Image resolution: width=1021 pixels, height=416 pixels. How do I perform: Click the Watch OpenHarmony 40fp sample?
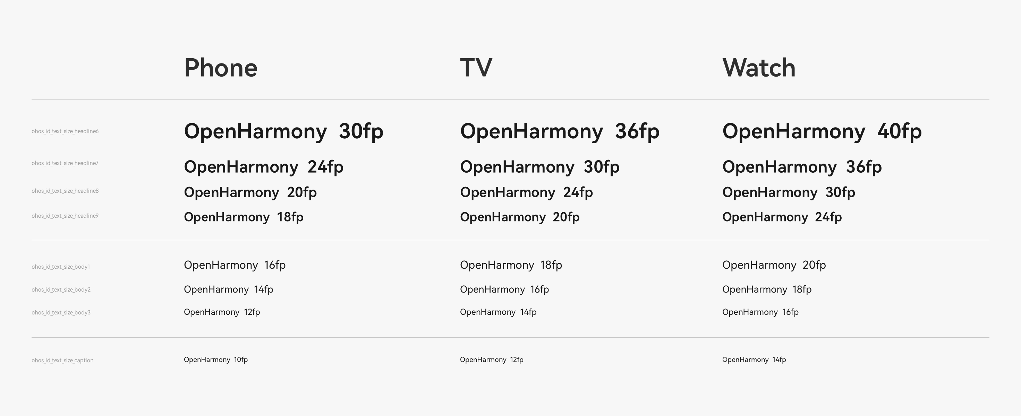[822, 131]
